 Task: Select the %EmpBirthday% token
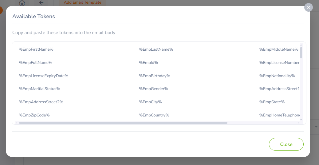click(x=154, y=76)
